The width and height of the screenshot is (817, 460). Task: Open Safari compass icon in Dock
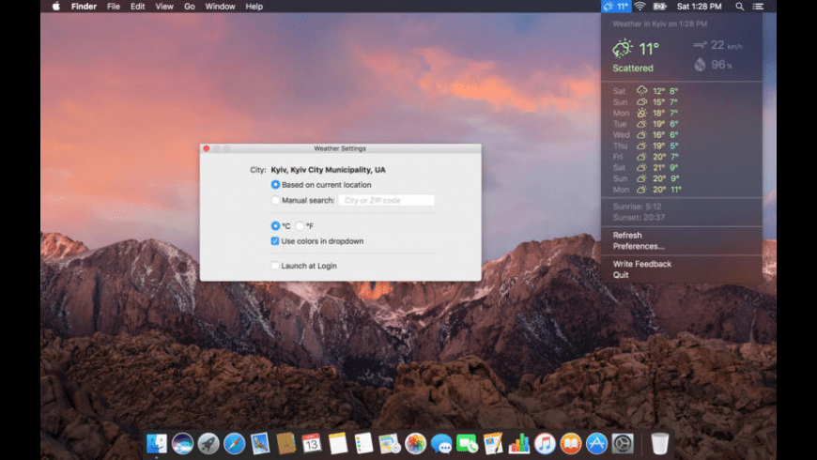pyautogui.click(x=235, y=444)
